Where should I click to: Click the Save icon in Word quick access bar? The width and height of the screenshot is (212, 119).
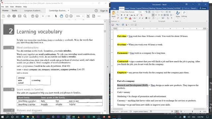click(x=113, y=25)
